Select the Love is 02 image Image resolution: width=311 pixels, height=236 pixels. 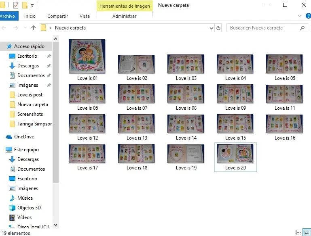click(x=136, y=64)
